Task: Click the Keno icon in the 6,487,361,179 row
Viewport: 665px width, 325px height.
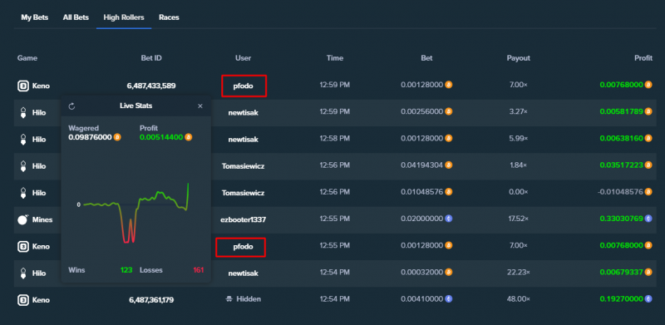Action: 22,300
